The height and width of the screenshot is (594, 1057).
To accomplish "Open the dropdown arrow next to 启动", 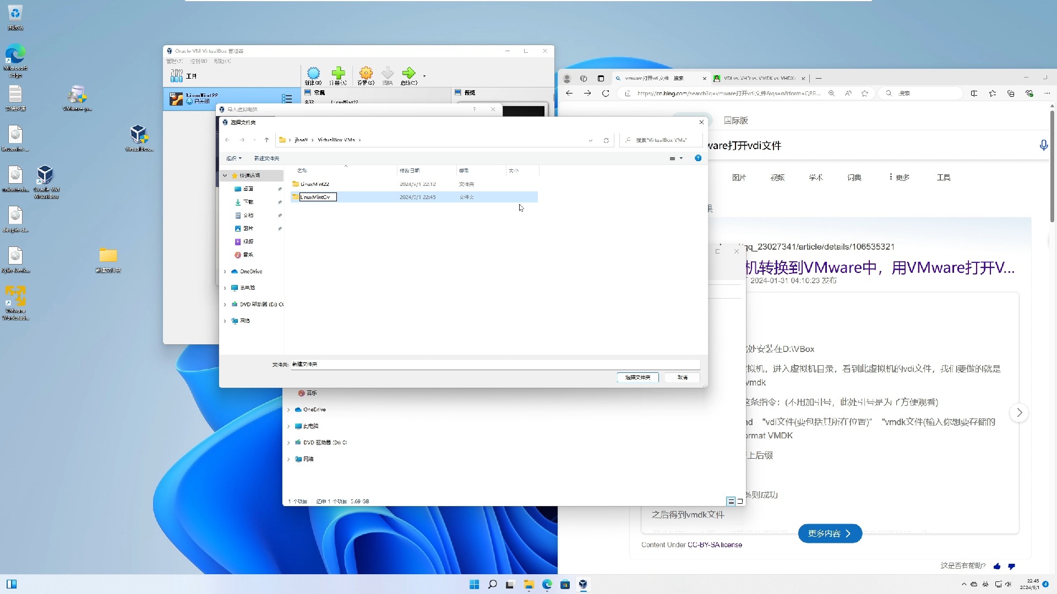I will tap(424, 76).
